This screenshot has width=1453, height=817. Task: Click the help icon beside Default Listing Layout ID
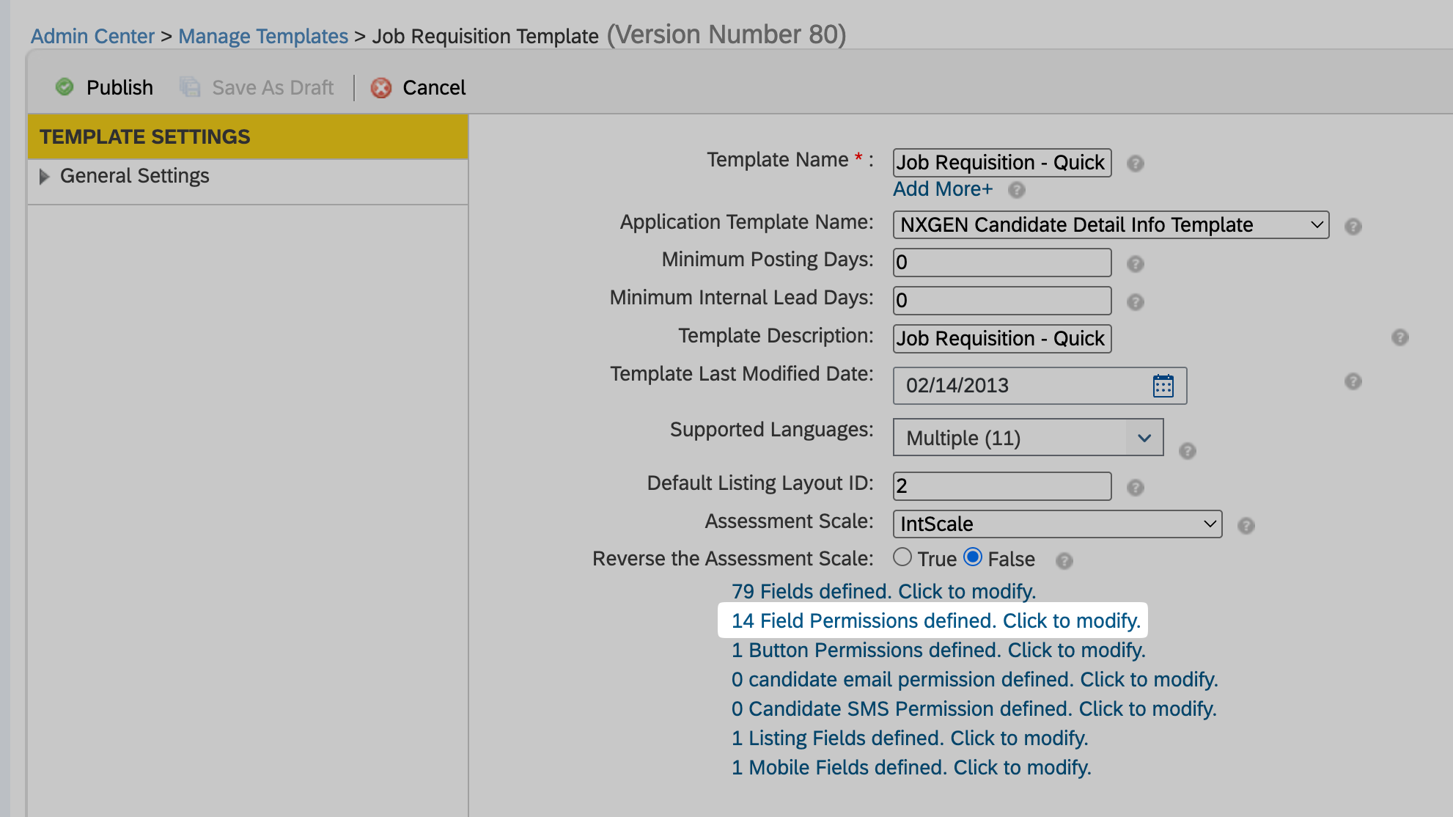[x=1135, y=488]
